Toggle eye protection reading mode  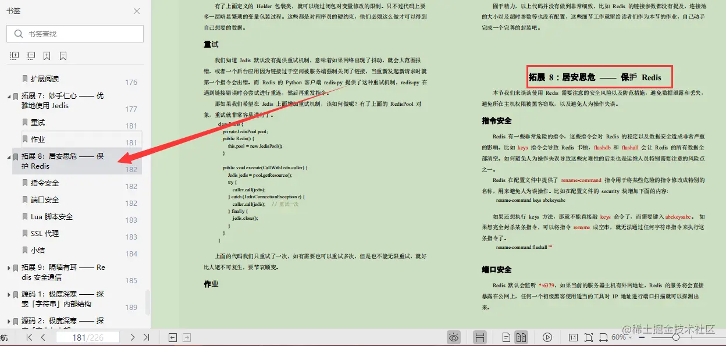point(454,337)
